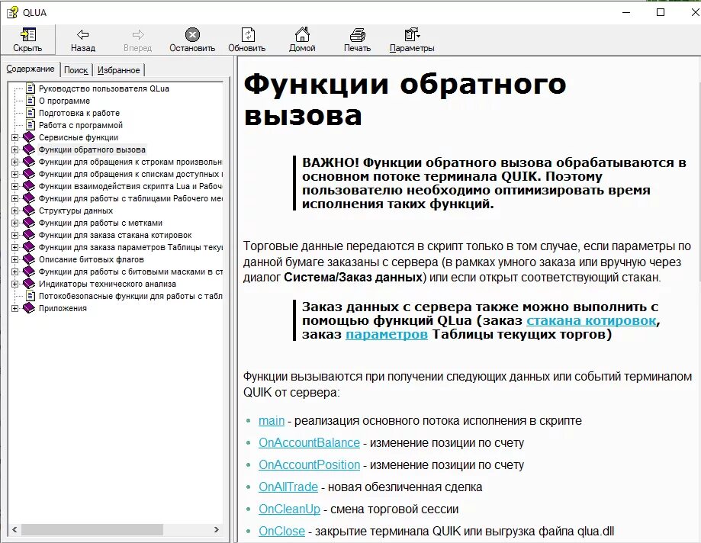Click the Скрыть (Hide) toolbar icon
Screen dimensions: 701x543
point(27,34)
